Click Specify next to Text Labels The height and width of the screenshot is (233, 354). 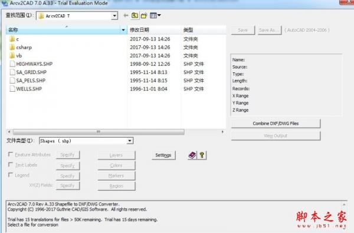pos(68,166)
